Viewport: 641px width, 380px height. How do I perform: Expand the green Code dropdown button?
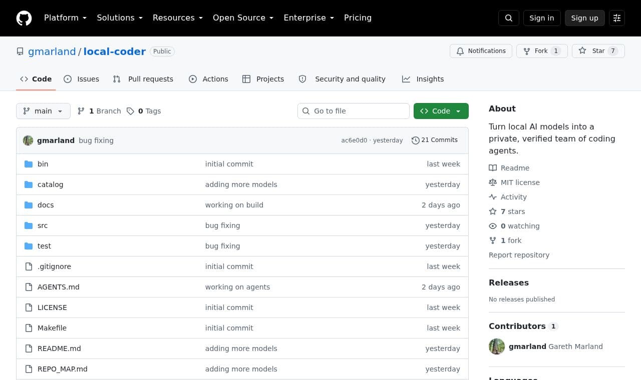[441, 111]
